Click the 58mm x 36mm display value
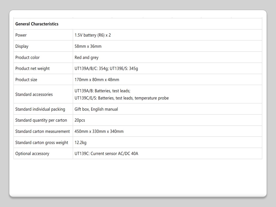The image size is (276, 207). [x=88, y=46]
